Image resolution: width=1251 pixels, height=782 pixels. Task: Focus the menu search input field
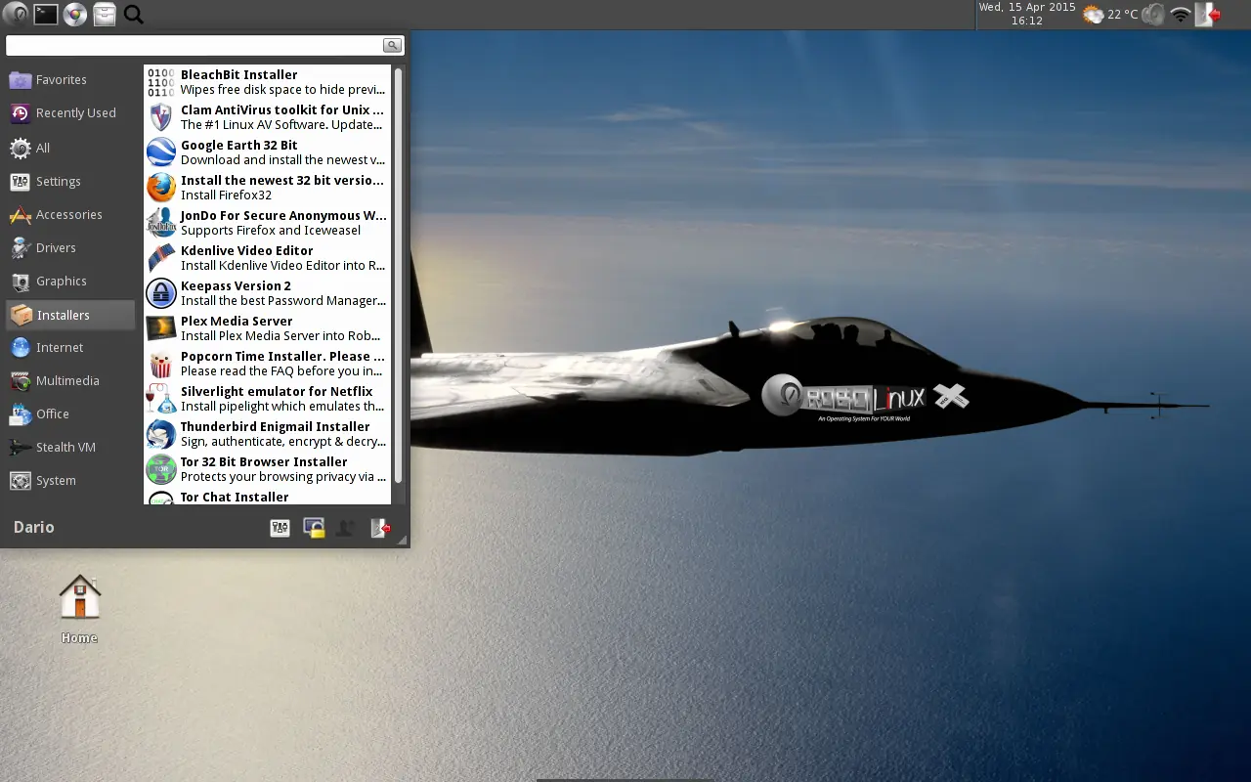click(x=194, y=45)
